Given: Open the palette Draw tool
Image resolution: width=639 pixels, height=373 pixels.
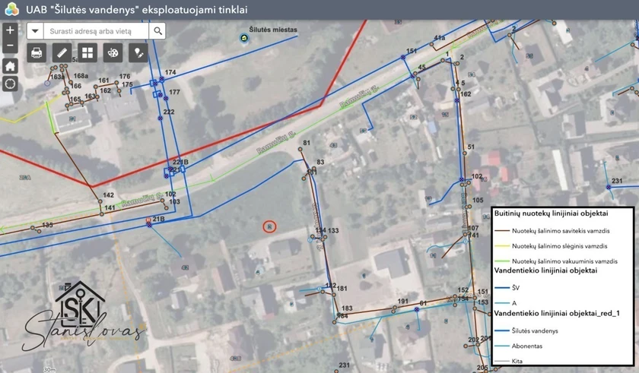Looking at the screenshot, I should click(x=113, y=53).
